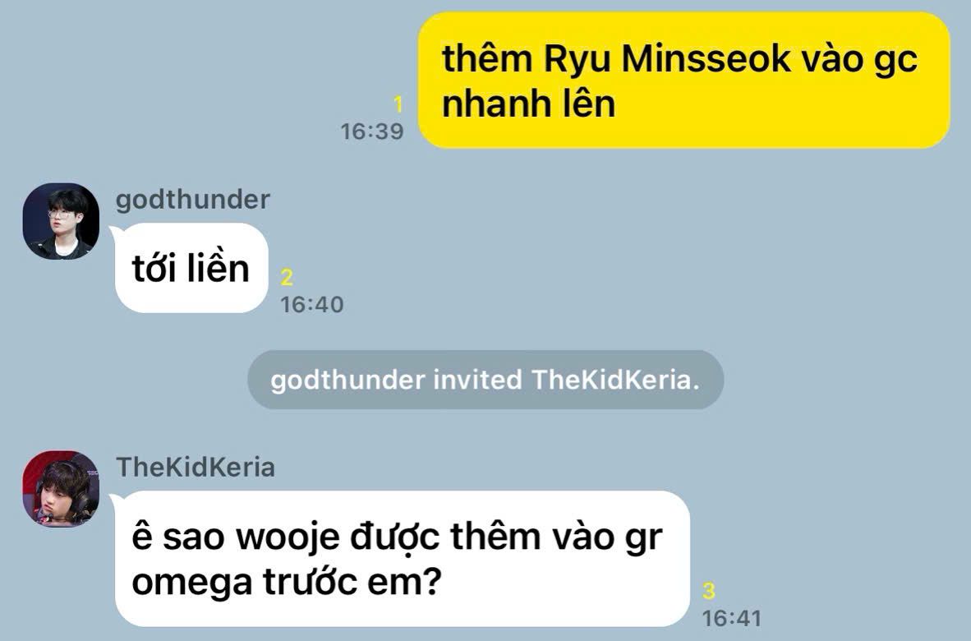Viewport: 971px width, 641px height.
Task: Tap unread count 1 beside yellow message
Action: click(398, 104)
